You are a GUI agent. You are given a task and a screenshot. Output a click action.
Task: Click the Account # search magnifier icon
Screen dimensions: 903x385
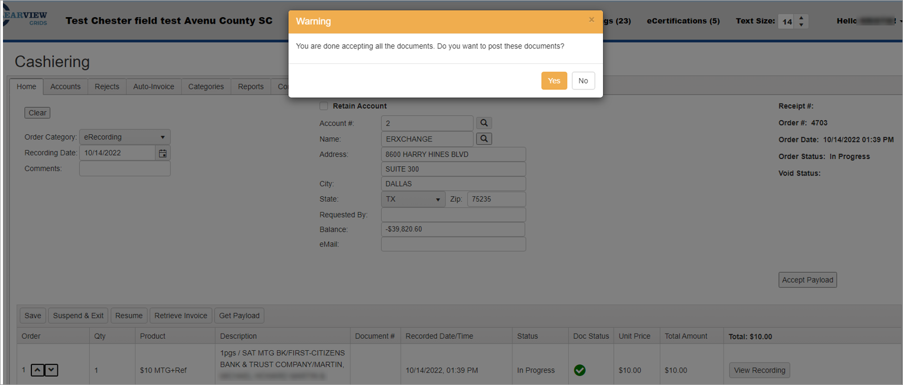[x=484, y=123]
